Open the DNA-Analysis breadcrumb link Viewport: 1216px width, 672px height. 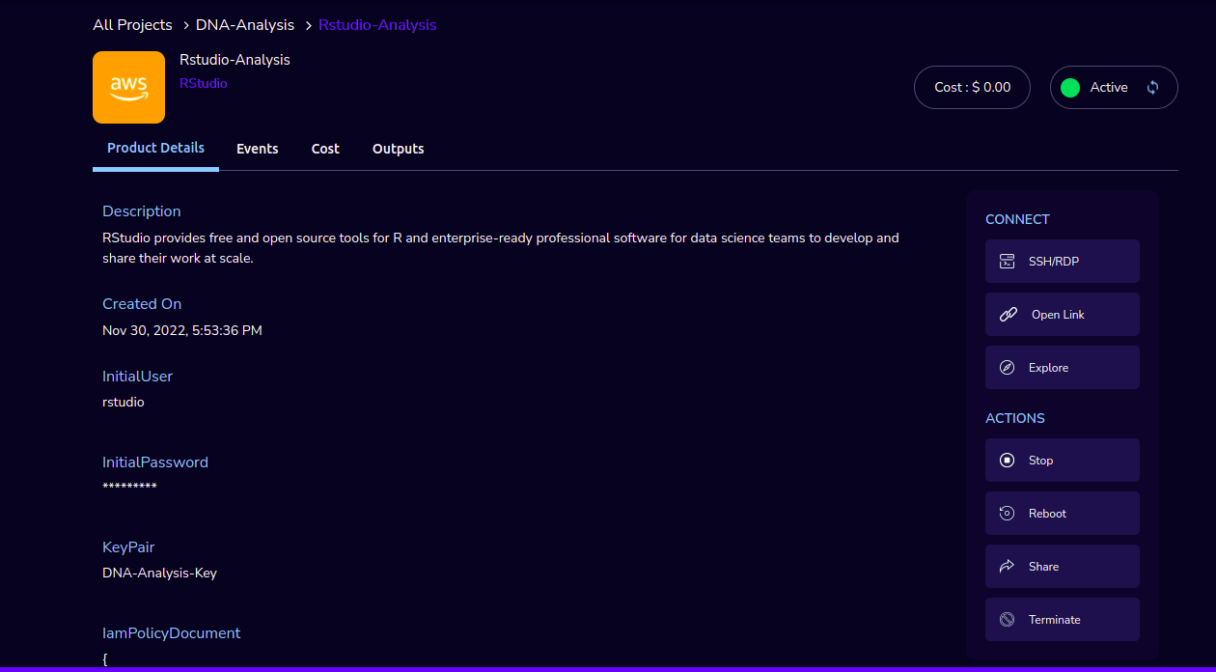(x=245, y=25)
